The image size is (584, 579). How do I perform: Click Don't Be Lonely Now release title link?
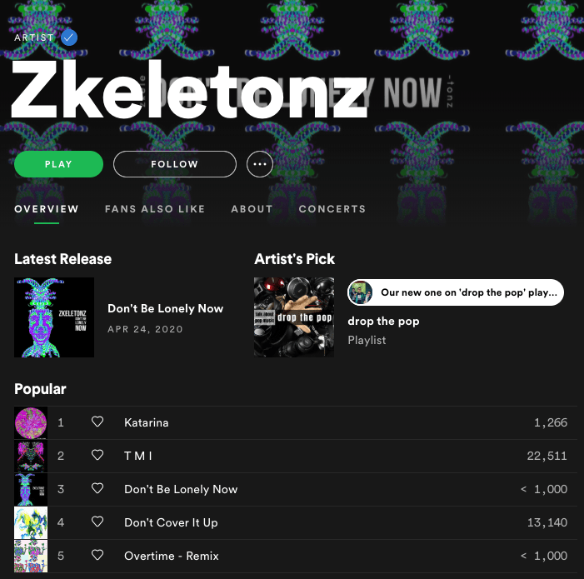coord(165,309)
